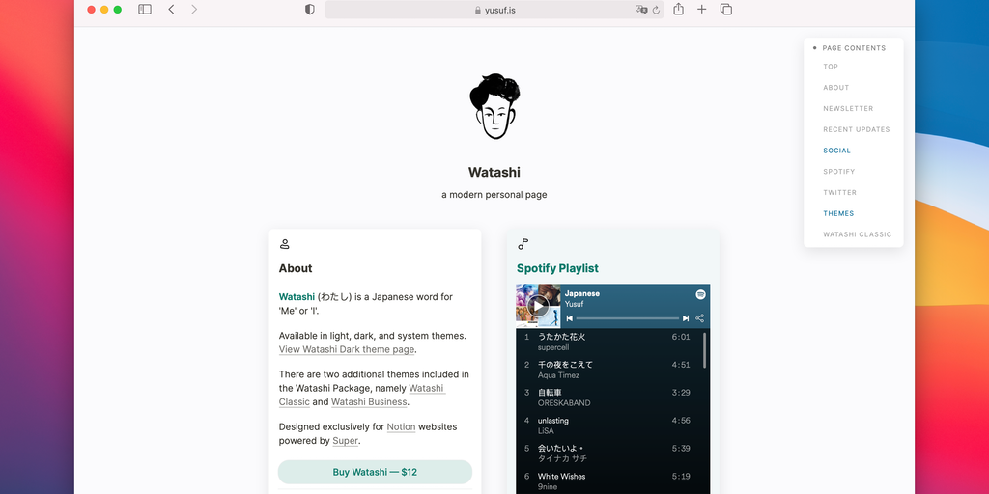989x494 pixels.
Task: Go back with the back chevron
Action: click(171, 10)
